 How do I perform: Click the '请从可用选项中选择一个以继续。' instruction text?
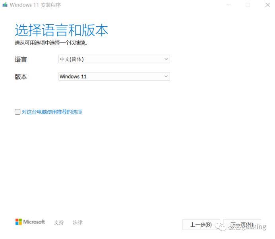tap(51, 43)
